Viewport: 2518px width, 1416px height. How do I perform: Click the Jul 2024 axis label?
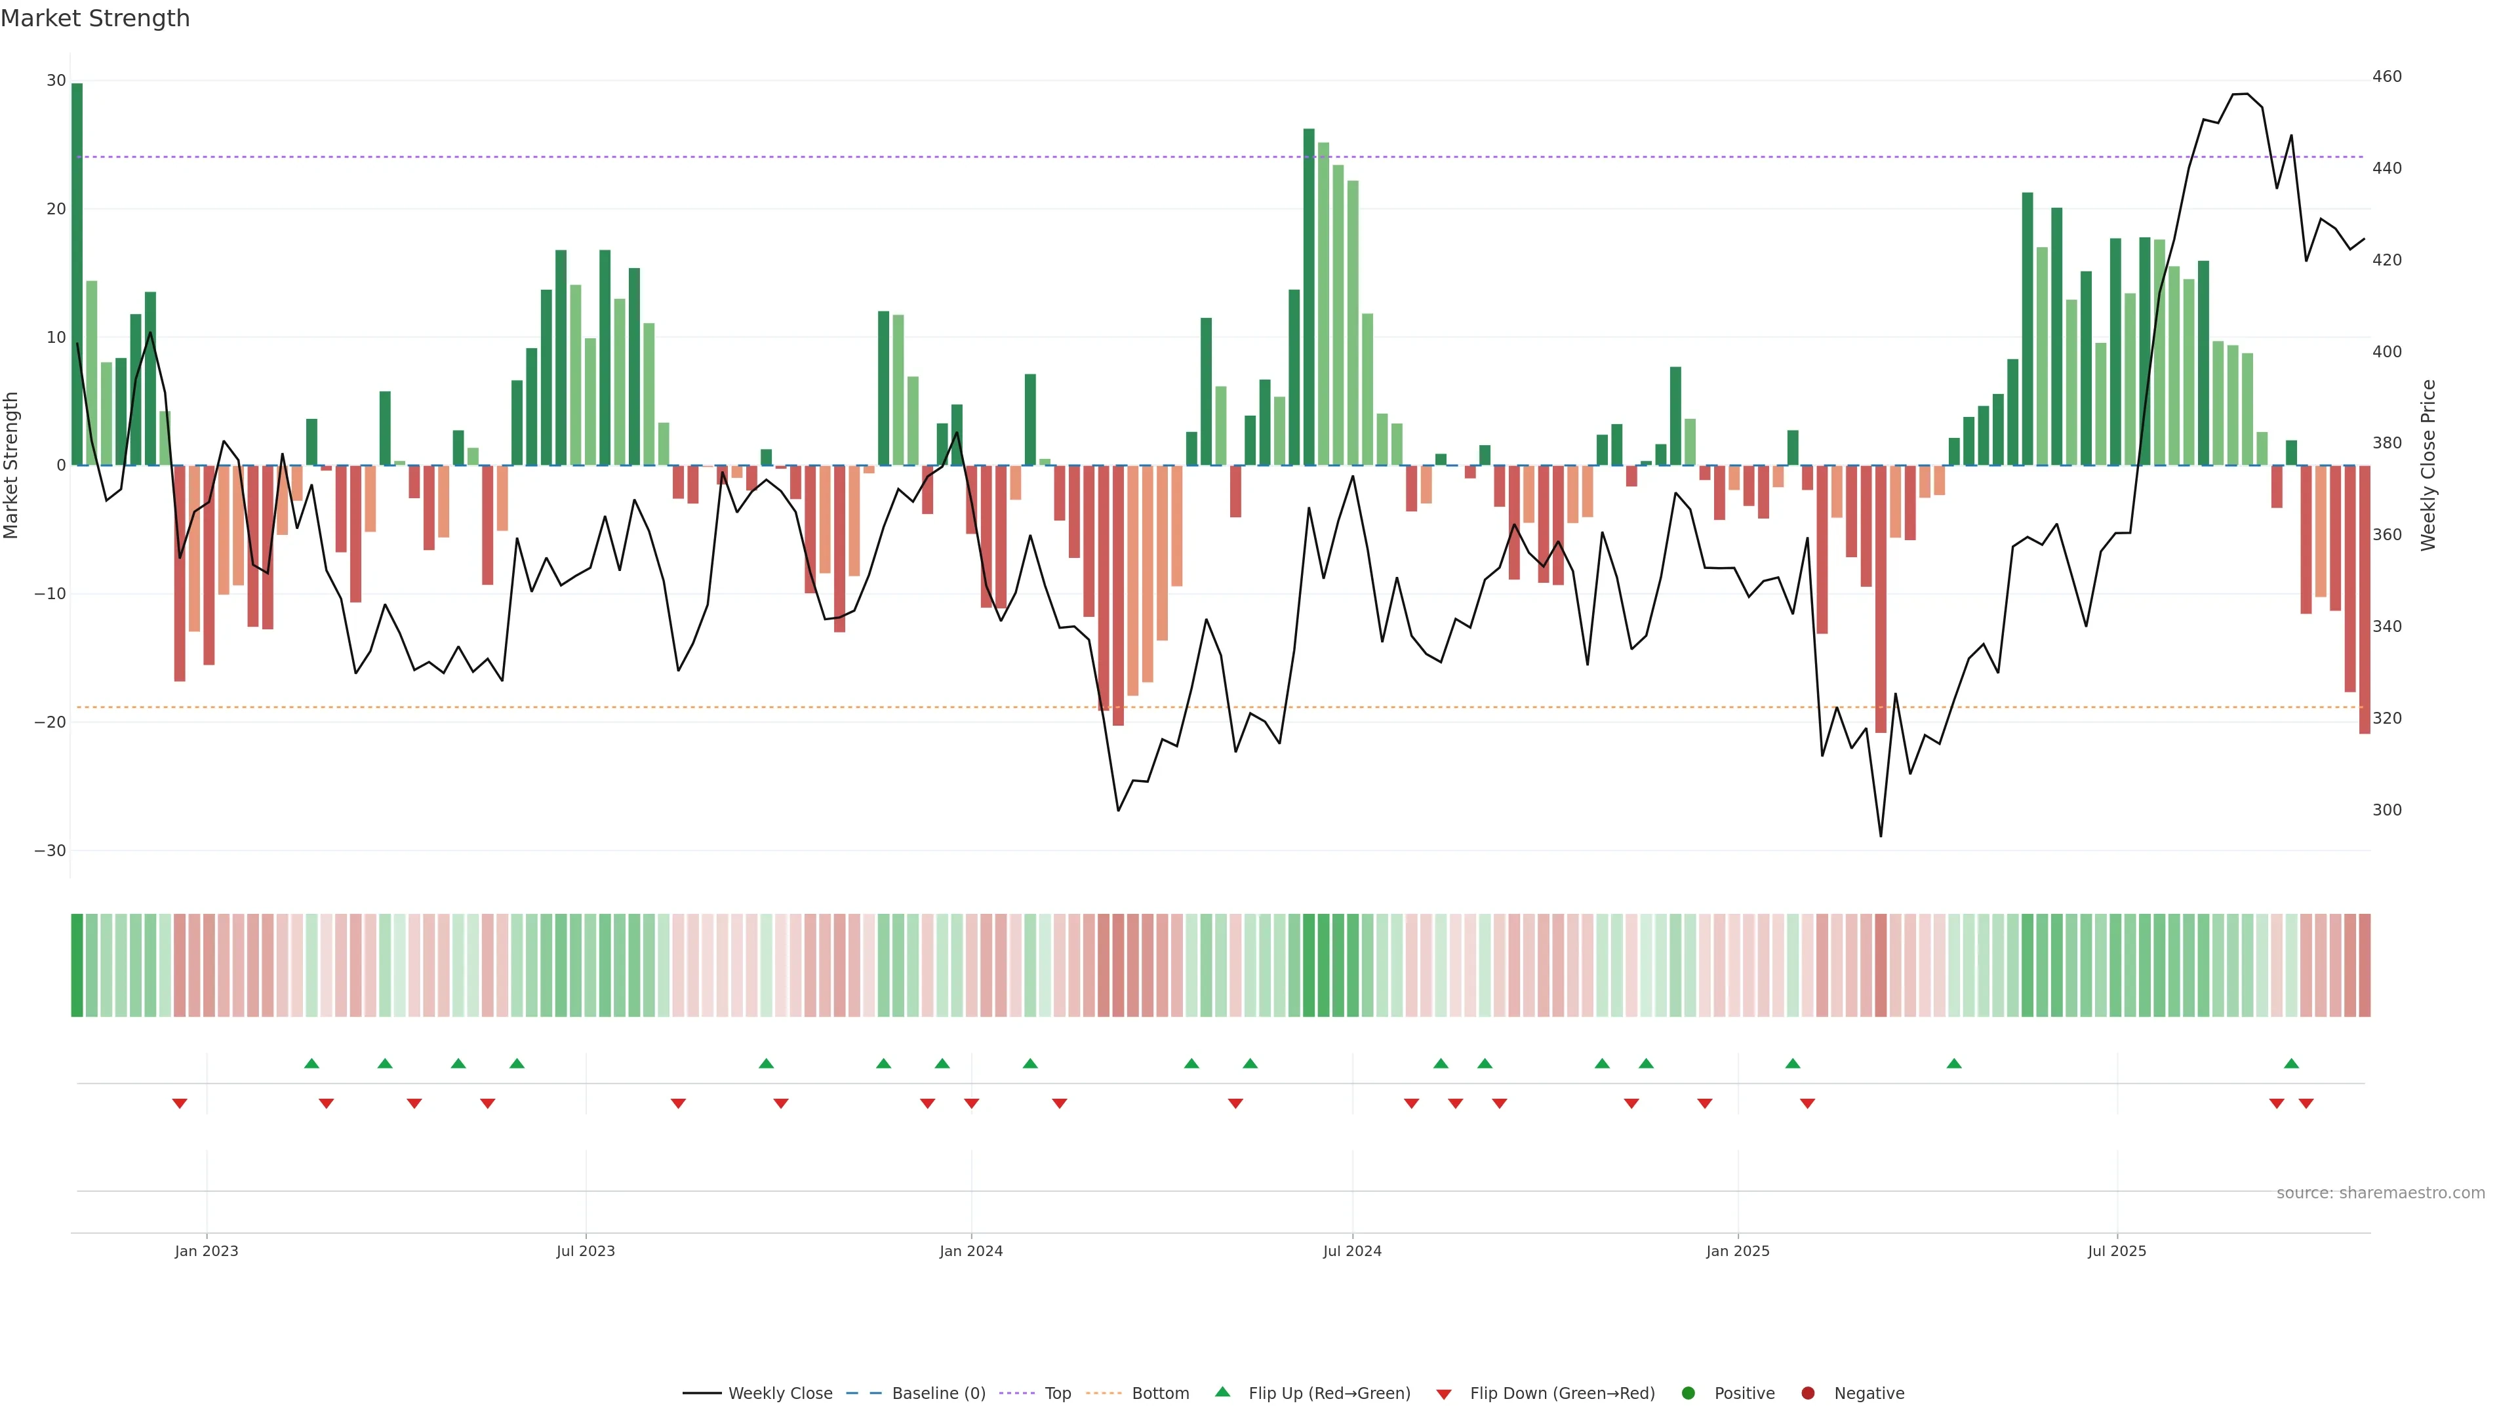[x=1352, y=1251]
